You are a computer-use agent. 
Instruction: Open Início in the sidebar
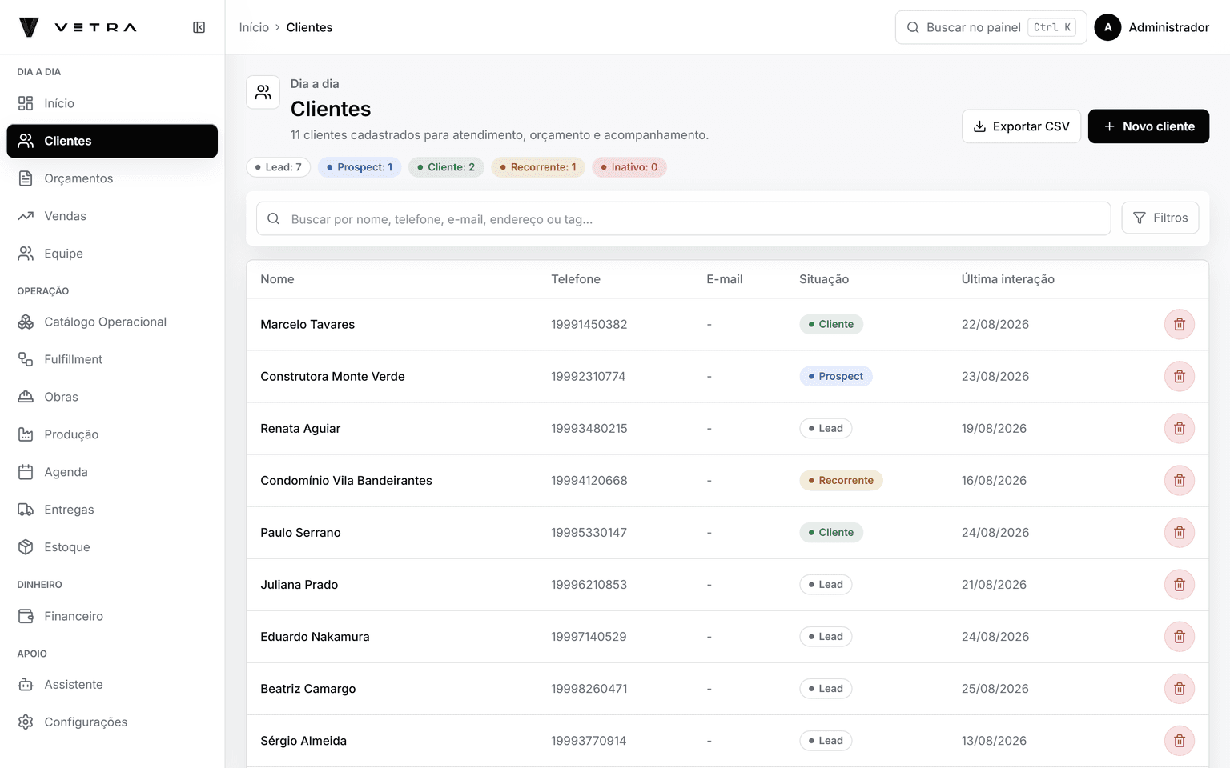click(x=112, y=103)
